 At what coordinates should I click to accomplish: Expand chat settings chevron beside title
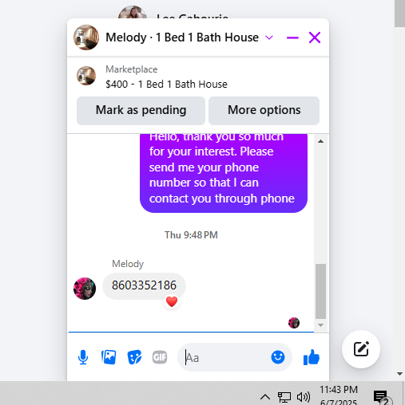click(269, 37)
